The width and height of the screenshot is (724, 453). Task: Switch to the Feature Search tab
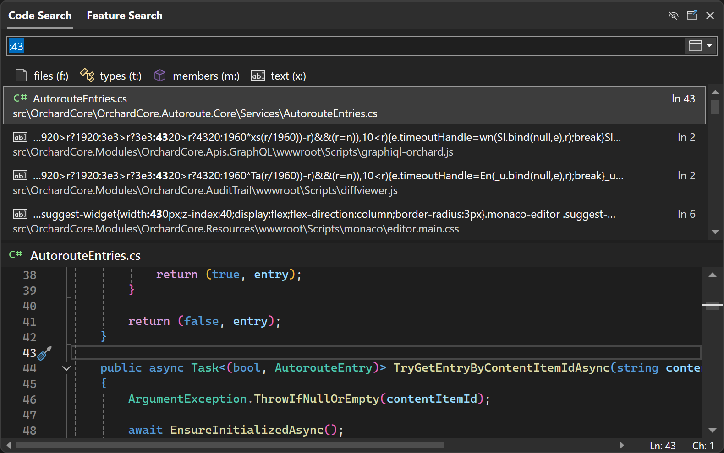point(125,16)
